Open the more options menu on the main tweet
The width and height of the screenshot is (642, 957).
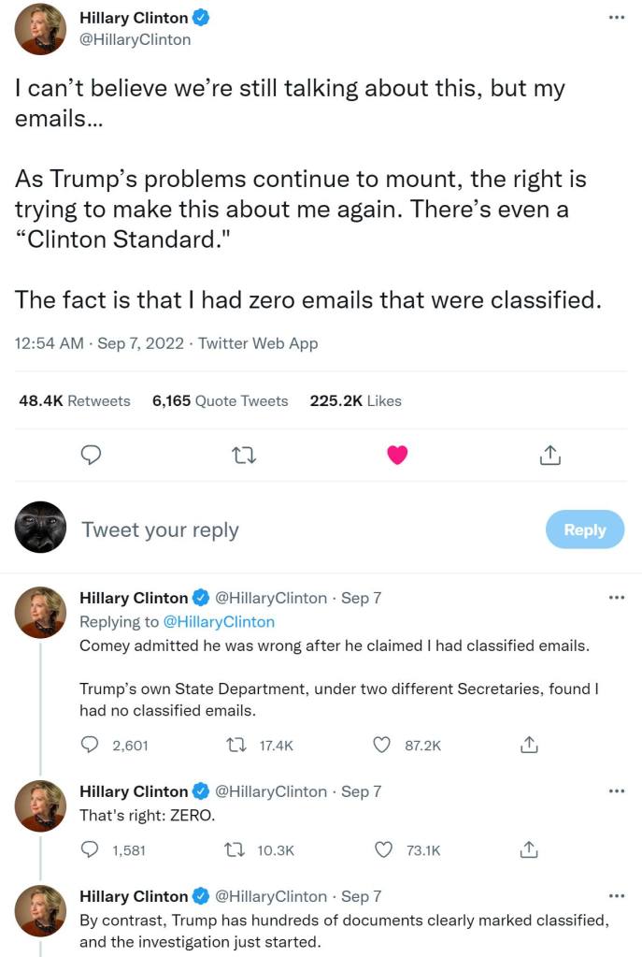pos(615,17)
